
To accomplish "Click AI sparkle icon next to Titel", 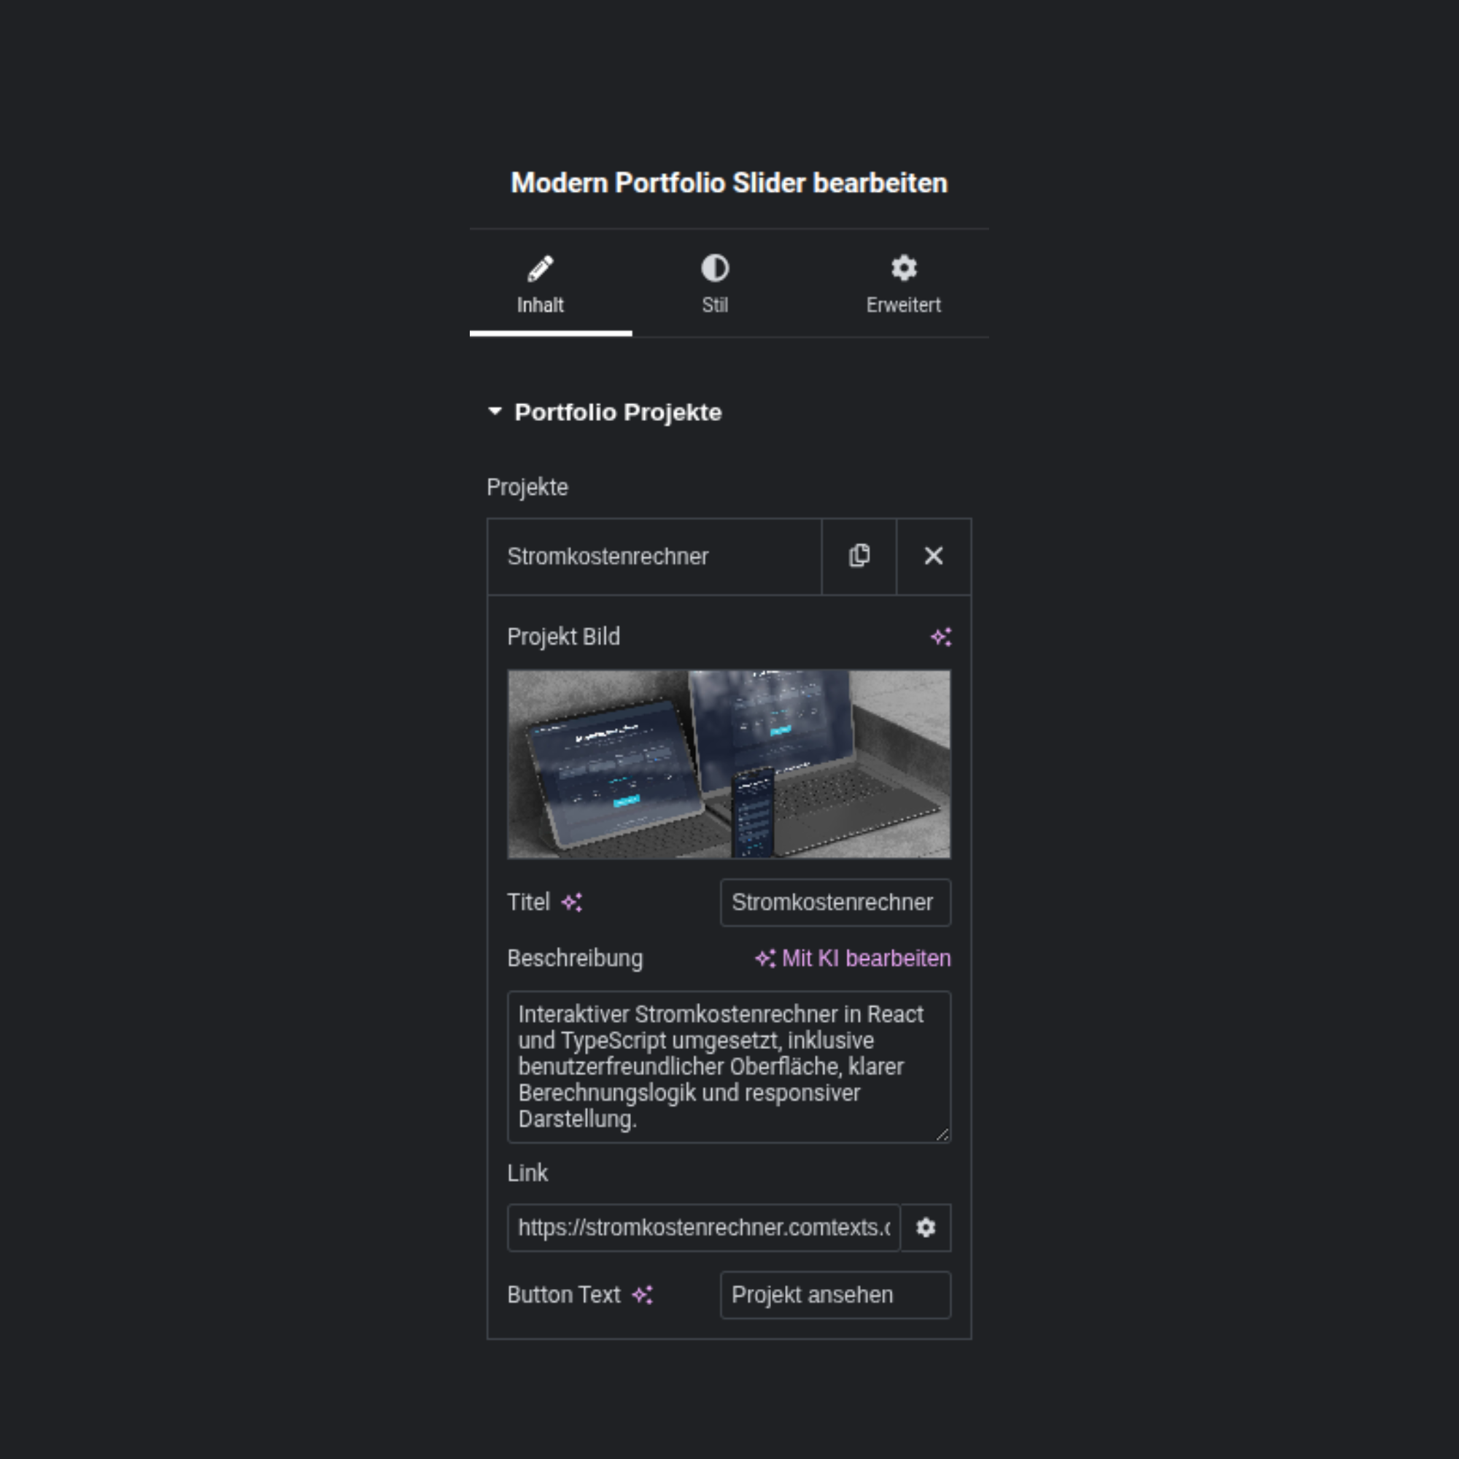I will coord(572,902).
